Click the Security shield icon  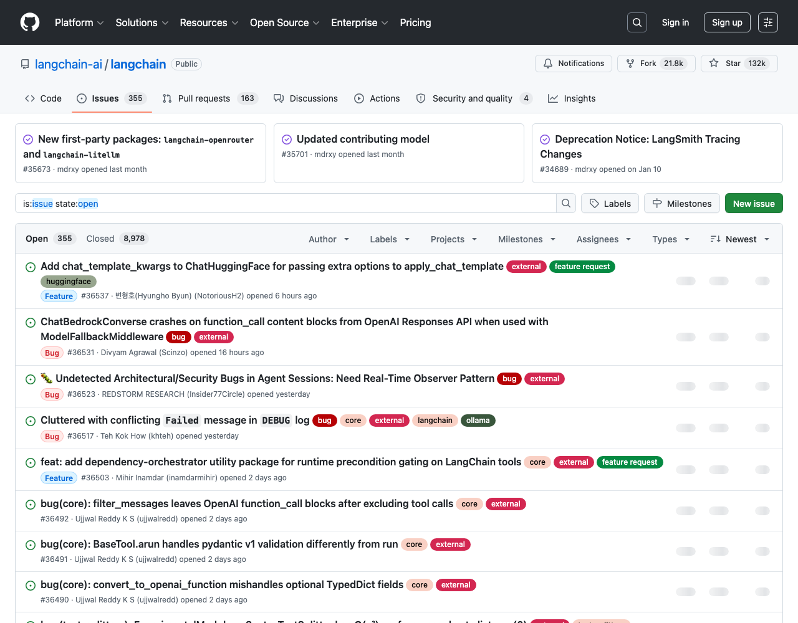pos(421,98)
